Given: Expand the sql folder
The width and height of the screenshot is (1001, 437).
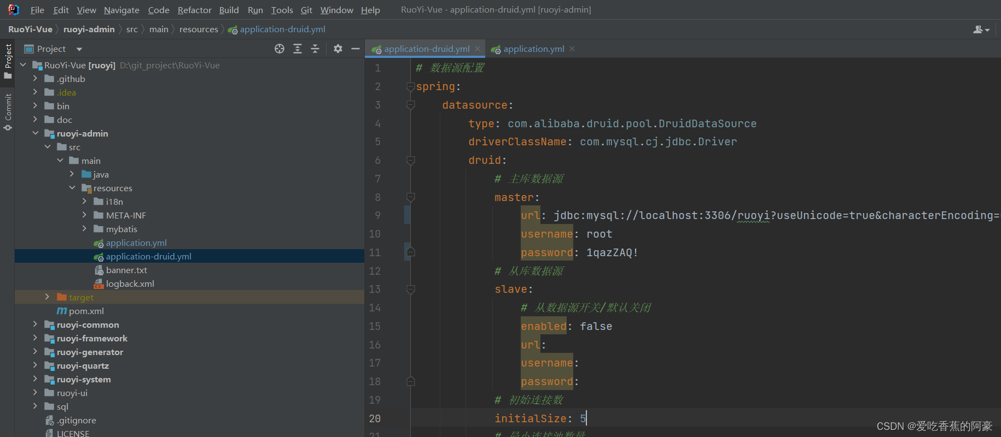Looking at the screenshot, I should coord(36,406).
